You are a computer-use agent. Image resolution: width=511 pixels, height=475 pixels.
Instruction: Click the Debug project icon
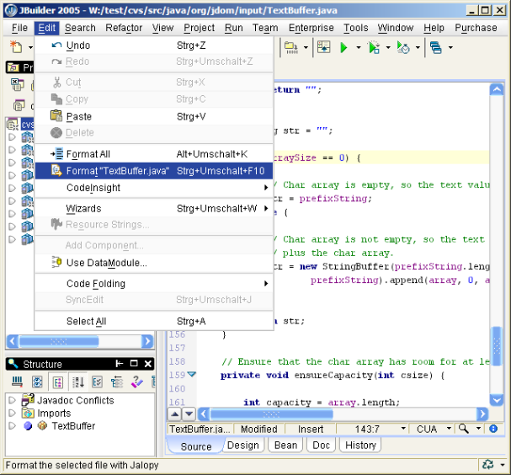pos(374,48)
